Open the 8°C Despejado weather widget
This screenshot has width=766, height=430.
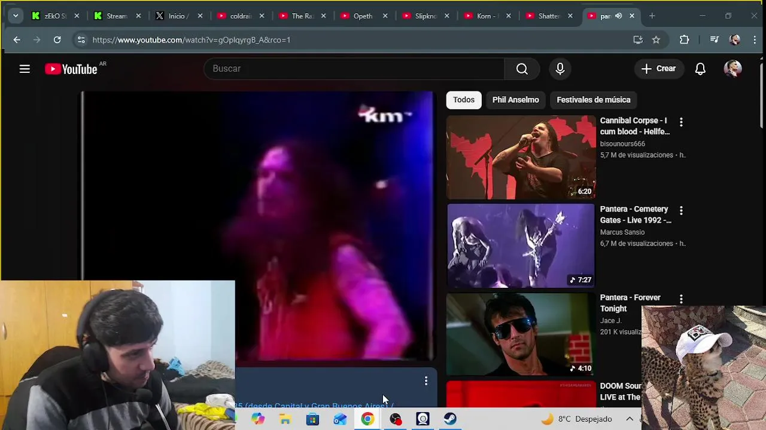(x=577, y=419)
